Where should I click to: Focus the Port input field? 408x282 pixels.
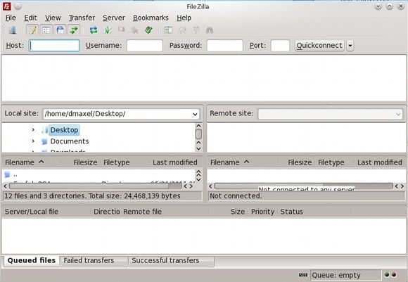[x=280, y=46]
